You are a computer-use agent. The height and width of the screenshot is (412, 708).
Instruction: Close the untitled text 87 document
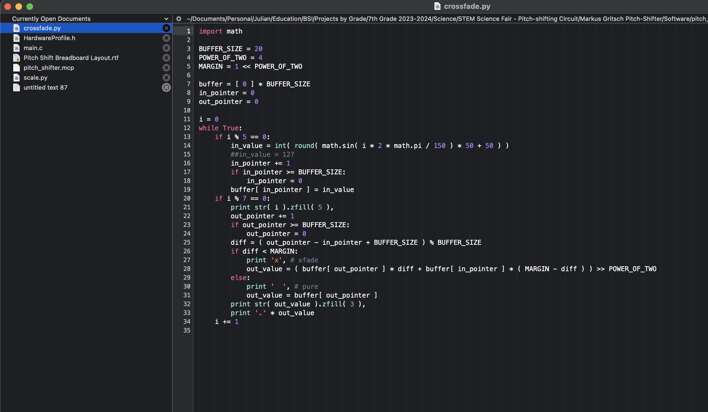(166, 87)
